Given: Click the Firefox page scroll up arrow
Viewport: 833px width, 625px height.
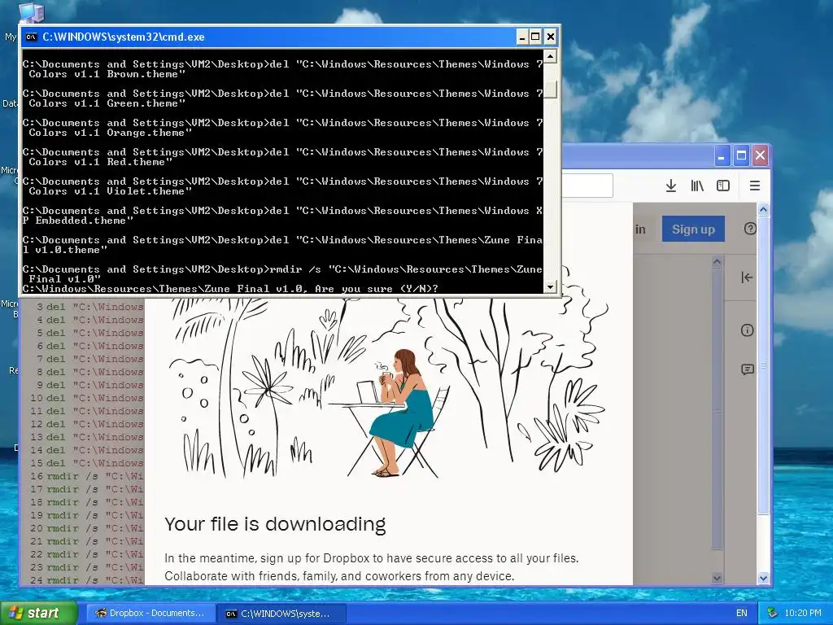Looking at the screenshot, I should [763, 209].
